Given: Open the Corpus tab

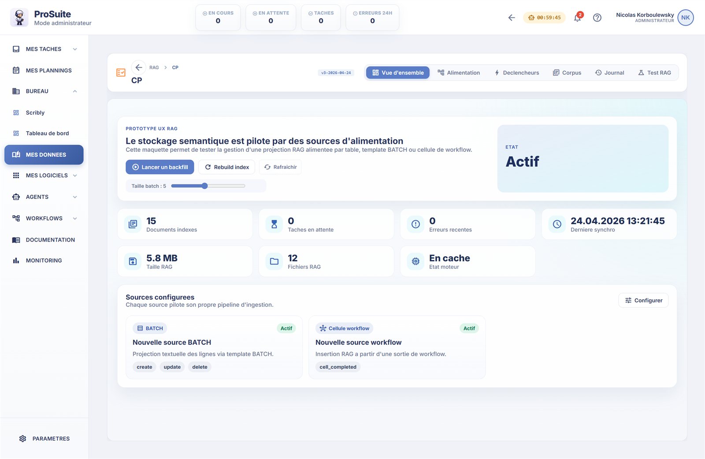Looking at the screenshot, I should tap(567, 73).
